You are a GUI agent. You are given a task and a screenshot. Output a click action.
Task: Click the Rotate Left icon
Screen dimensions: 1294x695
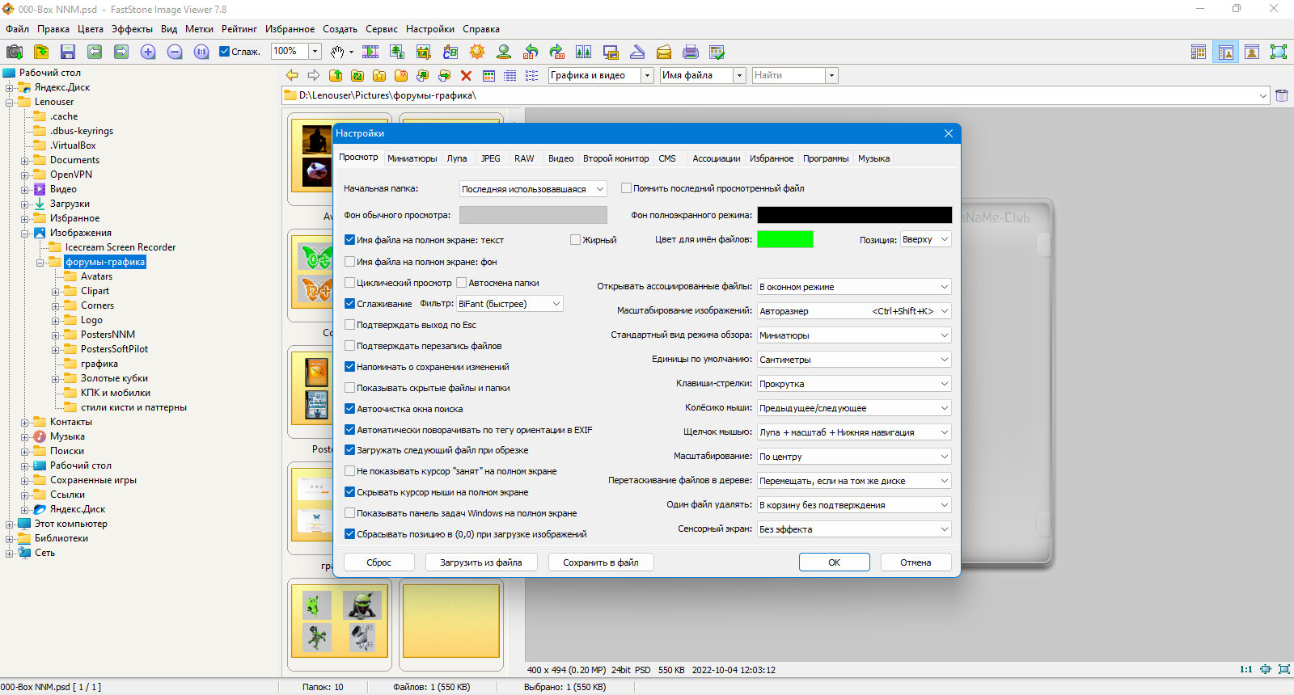(531, 52)
